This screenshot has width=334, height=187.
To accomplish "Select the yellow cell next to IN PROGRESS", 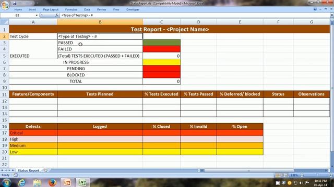I will [x=161, y=62].
